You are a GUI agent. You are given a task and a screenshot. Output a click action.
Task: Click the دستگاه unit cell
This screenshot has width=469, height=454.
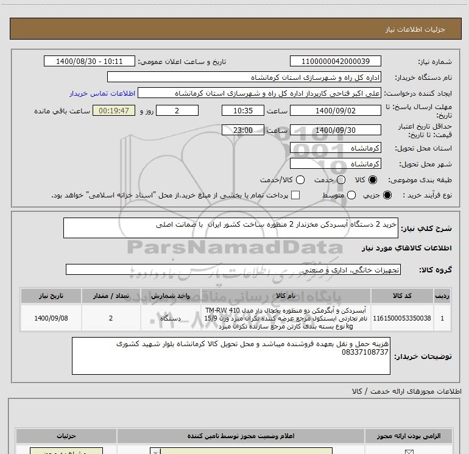point(171,318)
